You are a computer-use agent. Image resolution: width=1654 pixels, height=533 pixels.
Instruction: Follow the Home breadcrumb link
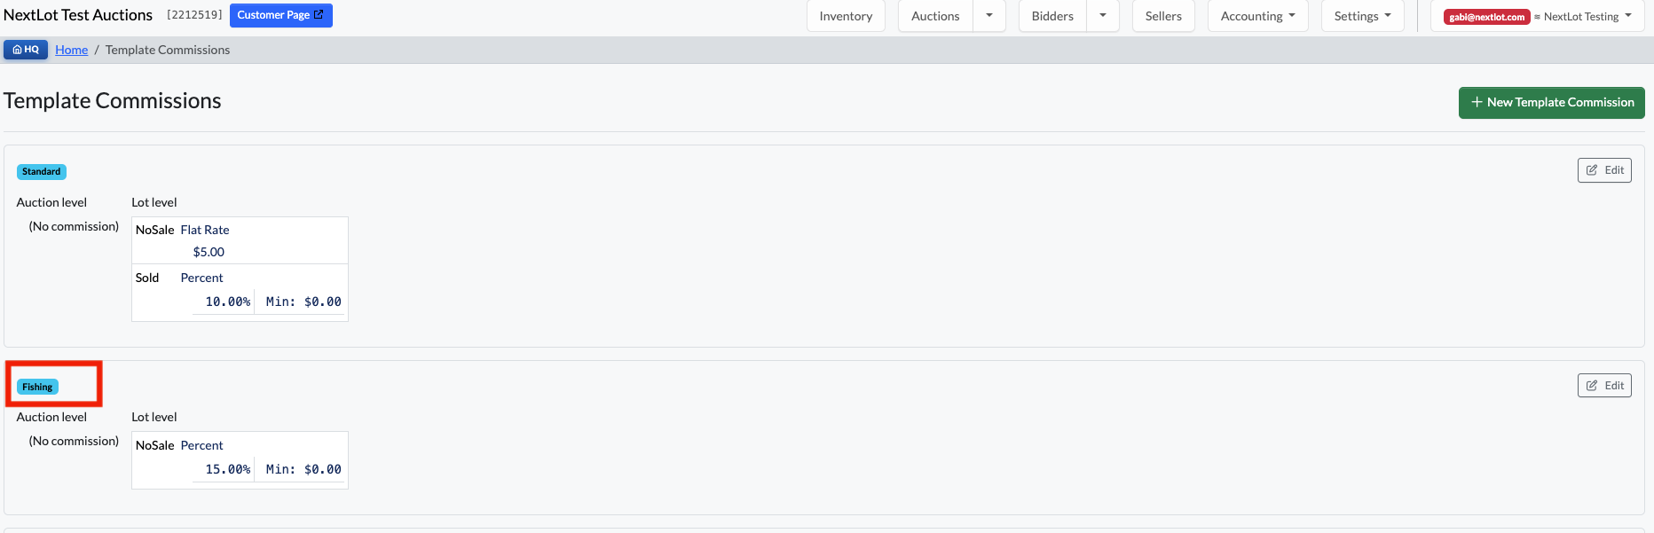[x=72, y=50]
